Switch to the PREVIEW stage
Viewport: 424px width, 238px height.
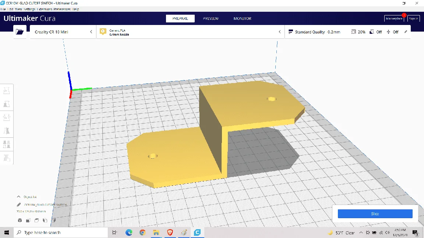point(211,18)
